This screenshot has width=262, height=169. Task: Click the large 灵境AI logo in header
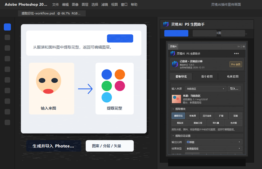point(166,24)
